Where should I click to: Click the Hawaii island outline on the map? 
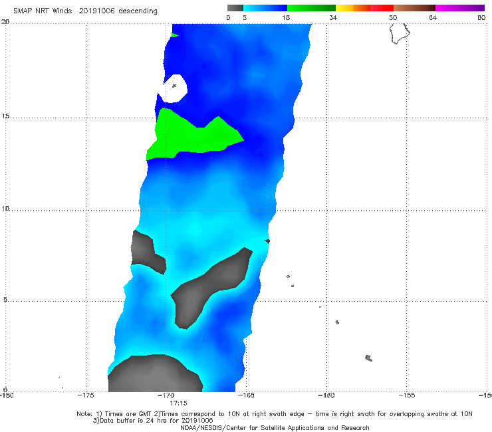coord(400,34)
